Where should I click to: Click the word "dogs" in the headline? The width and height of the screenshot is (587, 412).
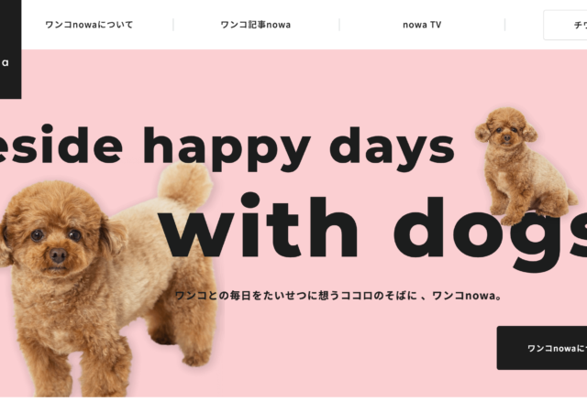[491, 233]
